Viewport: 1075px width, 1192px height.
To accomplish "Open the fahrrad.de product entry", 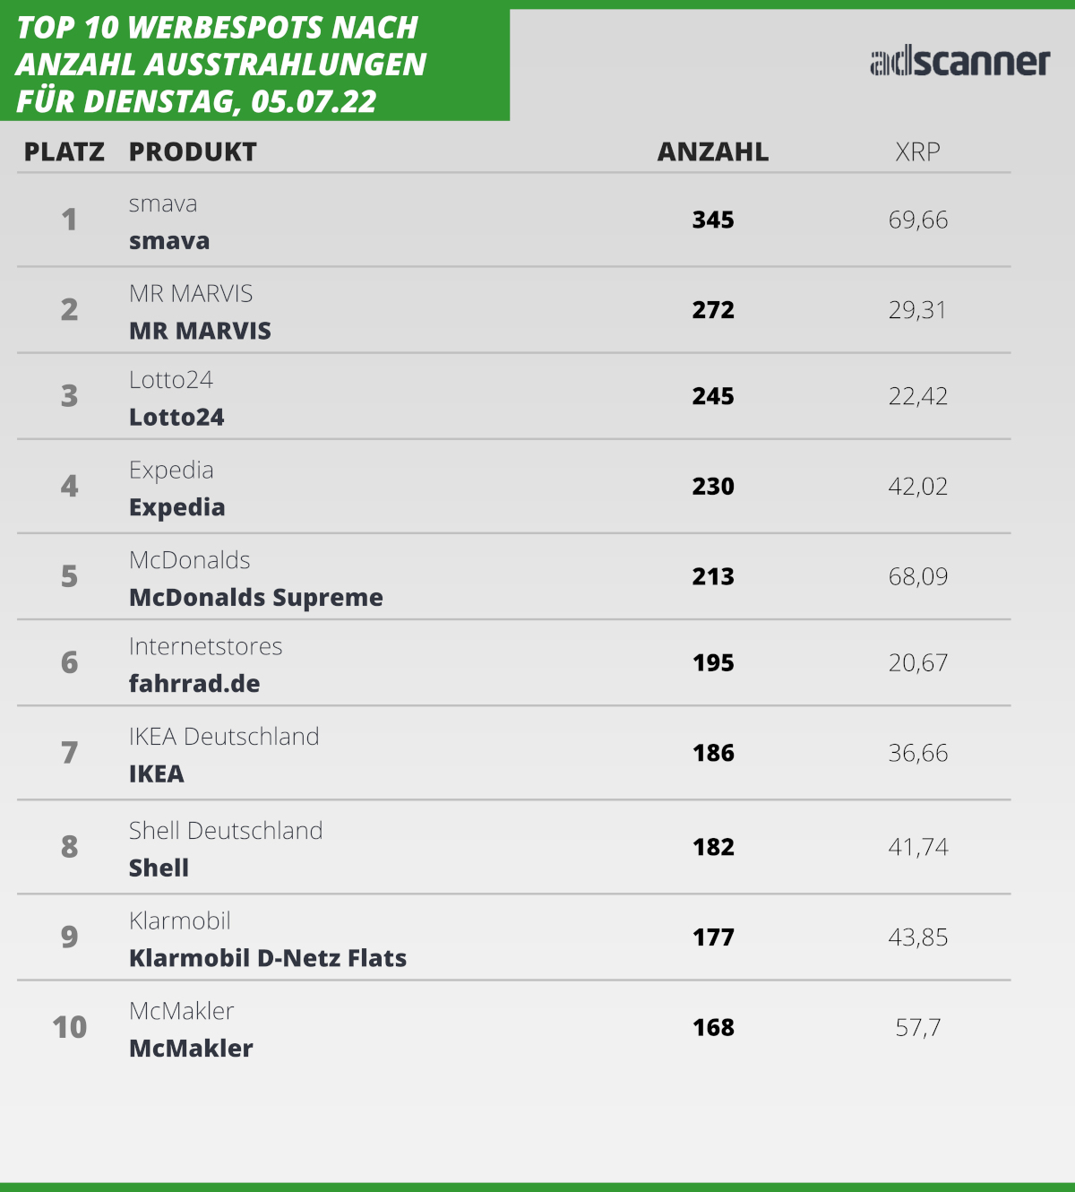I will click(194, 684).
